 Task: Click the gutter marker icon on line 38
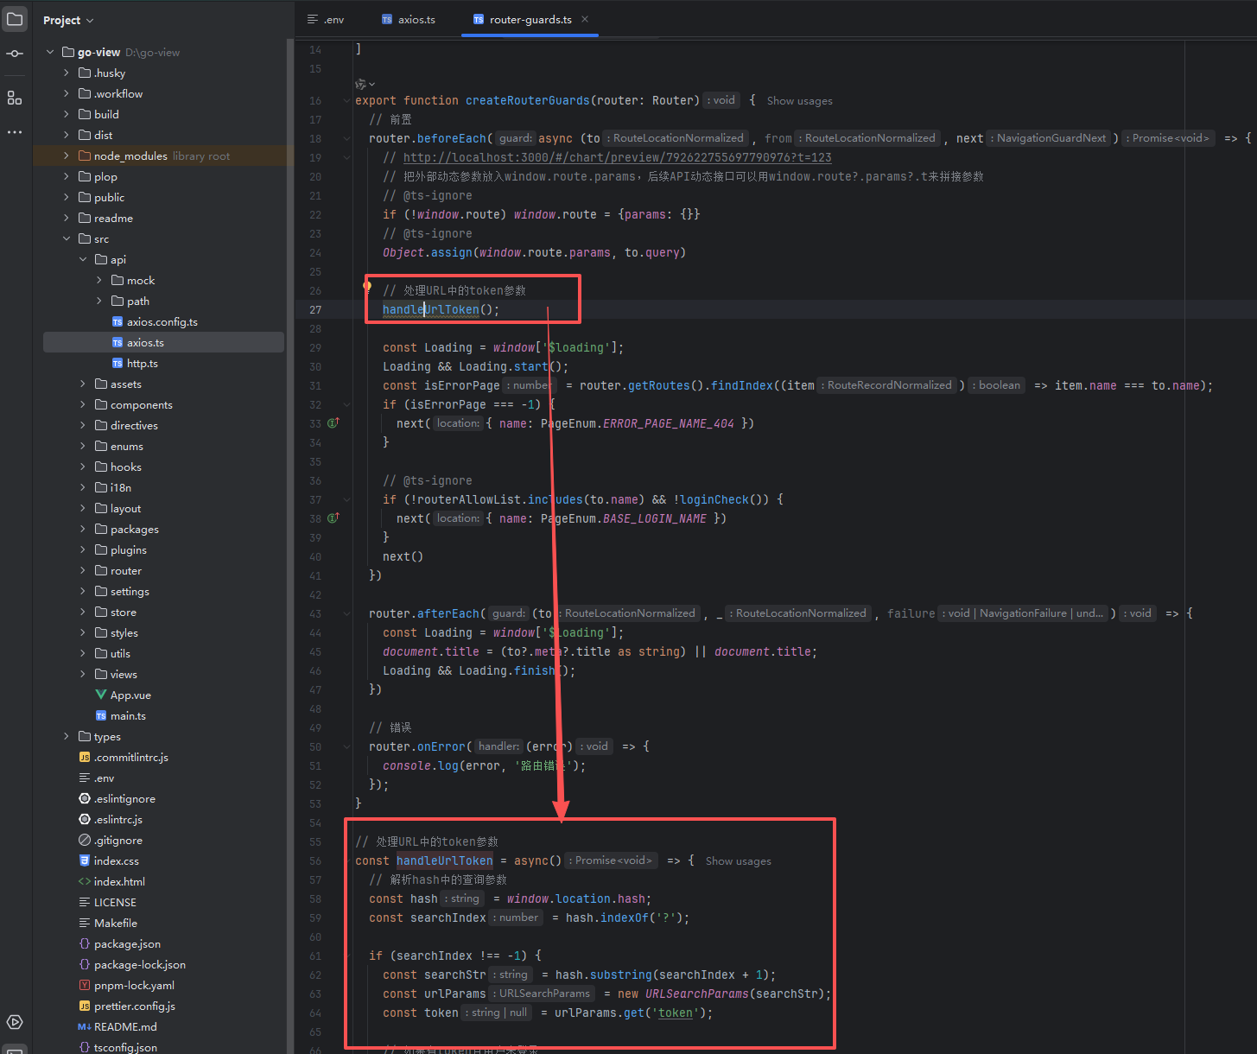click(x=333, y=518)
